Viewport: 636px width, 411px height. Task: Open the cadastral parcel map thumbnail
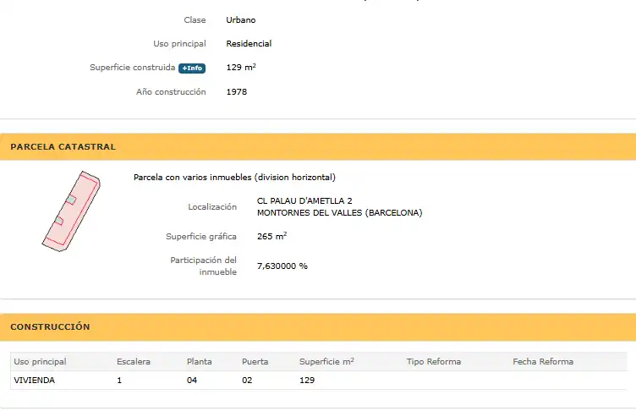(71, 211)
